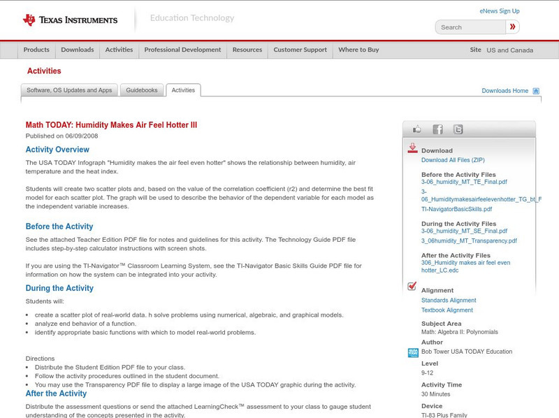This screenshot has height=418, width=559.
Task: Share on Twitter icon
Action: tap(458, 129)
